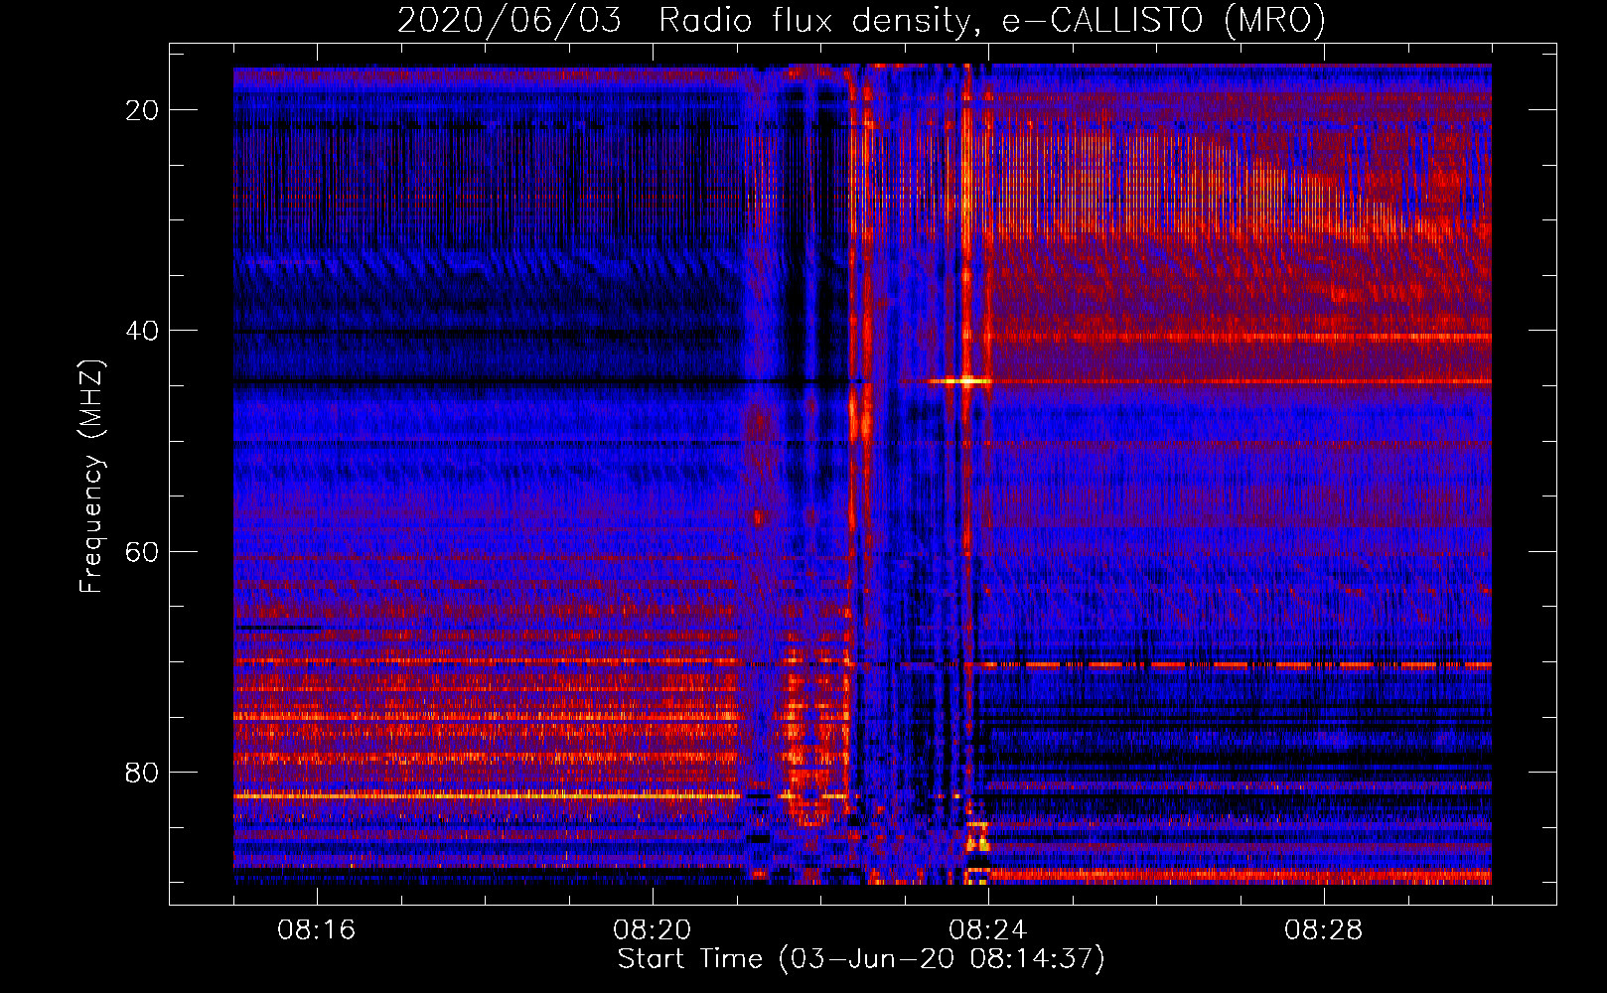Click the bright yellow burst near 45 MHz
1607x993 pixels.
pyautogui.click(x=961, y=380)
